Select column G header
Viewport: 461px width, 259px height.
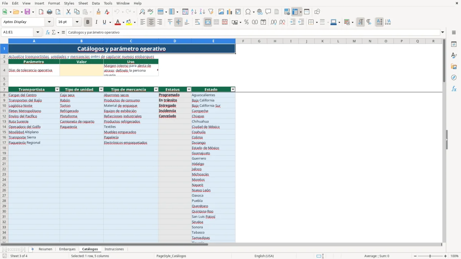[259, 41]
